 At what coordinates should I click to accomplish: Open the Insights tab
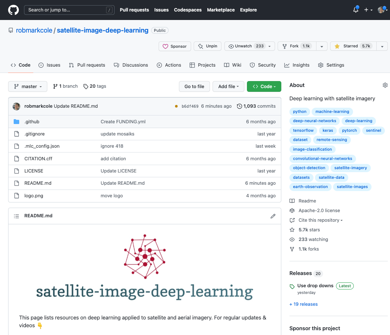297,65
